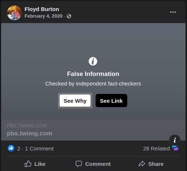This screenshot has width=187, height=171.
Task: Click the round info button on link preview
Action: click(x=175, y=140)
